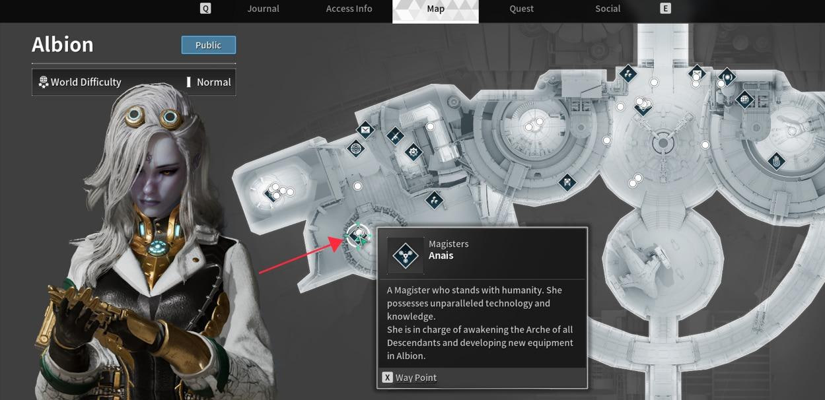Select the open hand marker on the map
The height and width of the screenshot is (400, 825).
click(777, 161)
